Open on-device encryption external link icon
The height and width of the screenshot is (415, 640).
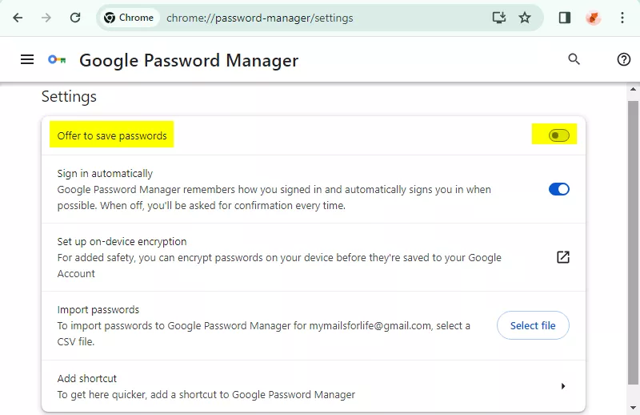[x=563, y=257]
